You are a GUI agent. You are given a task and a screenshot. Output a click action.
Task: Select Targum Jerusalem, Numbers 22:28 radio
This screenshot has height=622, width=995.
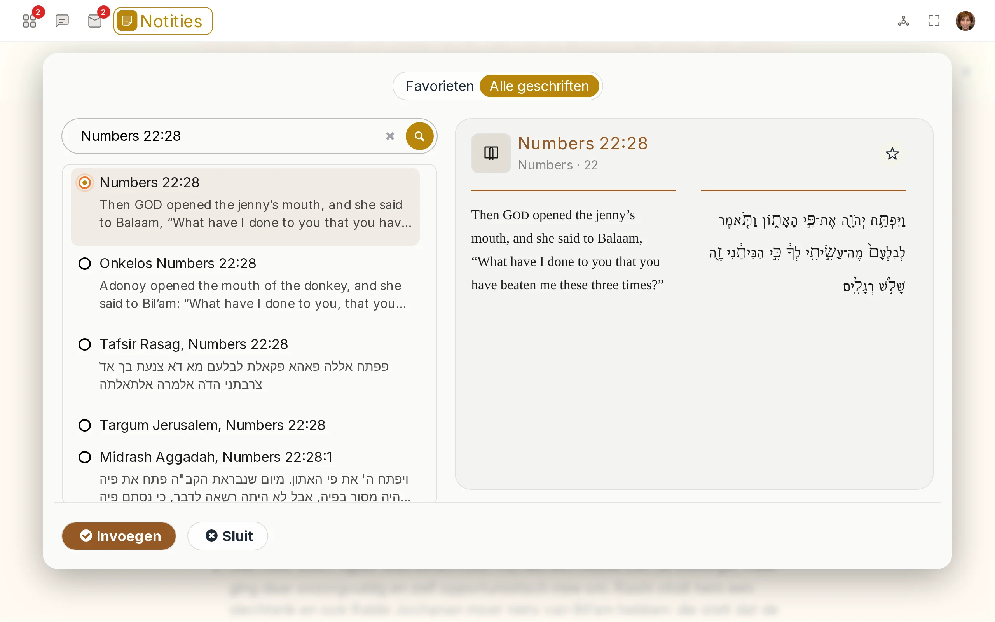(x=85, y=425)
